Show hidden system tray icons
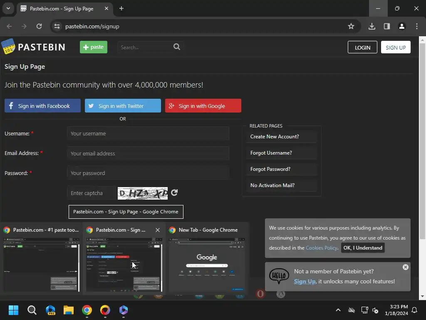Viewport: 426px width, 320px height. coord(338,310)
